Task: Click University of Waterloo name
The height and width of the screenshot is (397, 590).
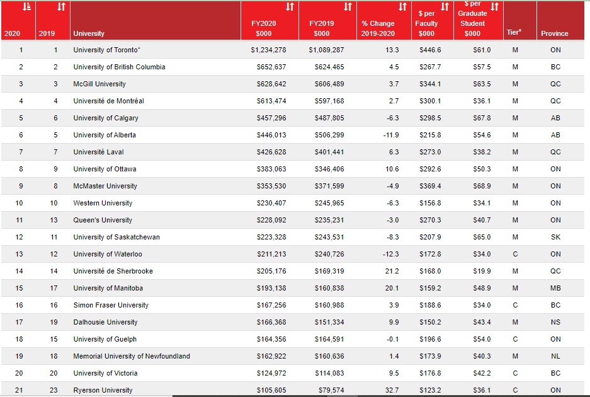Action: (x=108, y=254)
